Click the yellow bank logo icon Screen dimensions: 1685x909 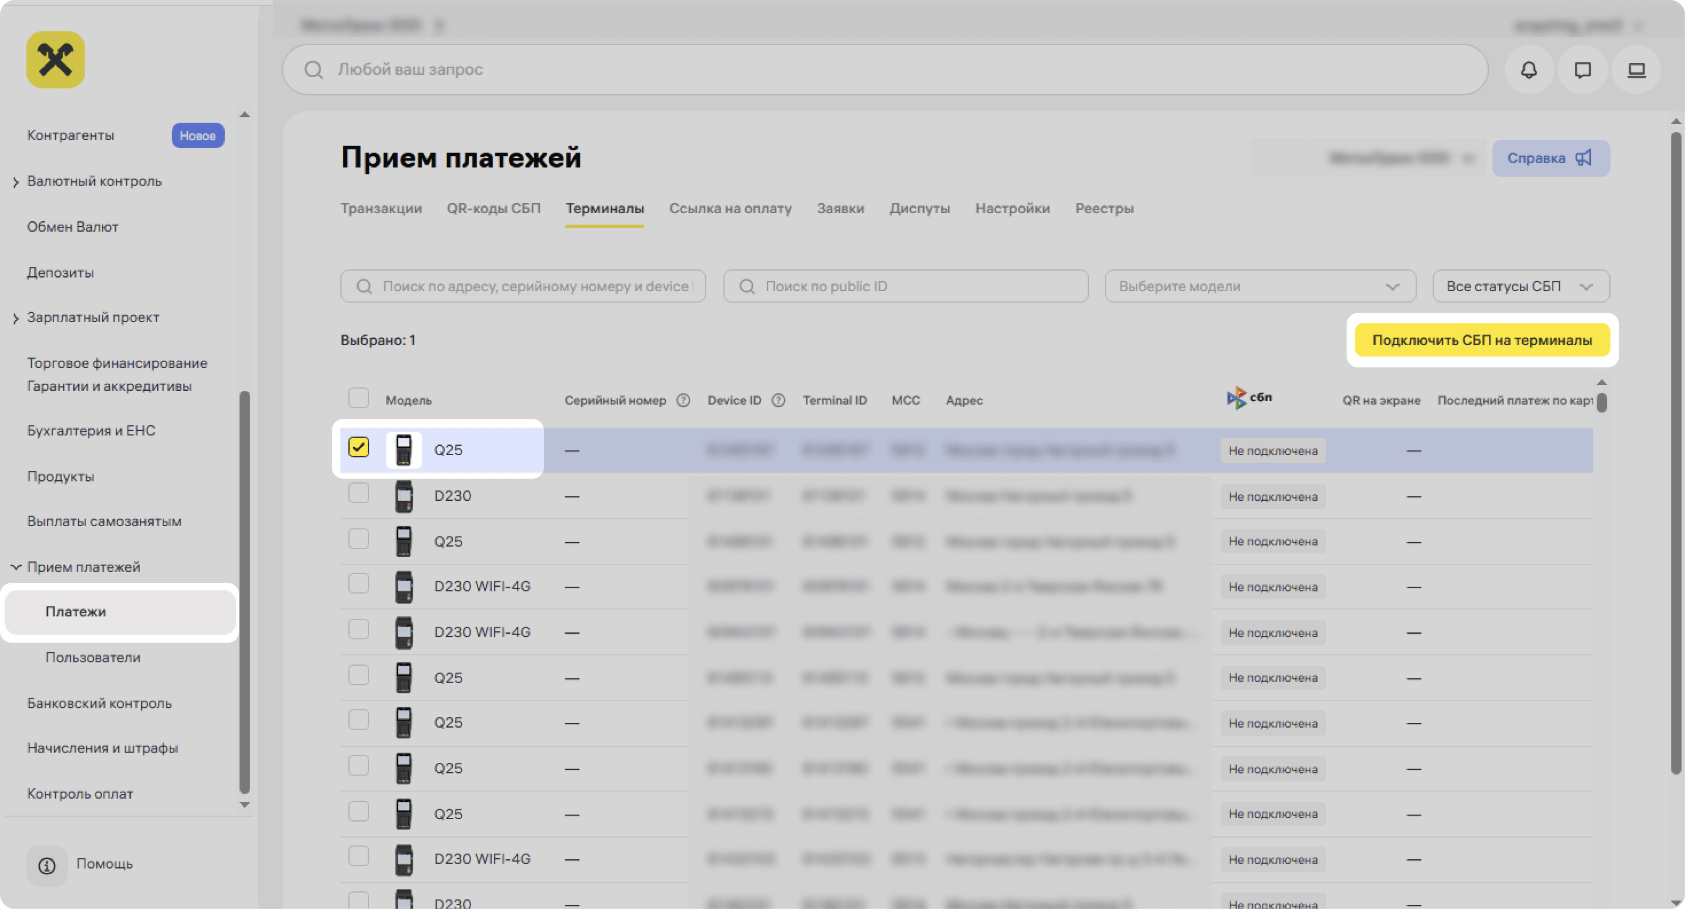pos(55,60)
